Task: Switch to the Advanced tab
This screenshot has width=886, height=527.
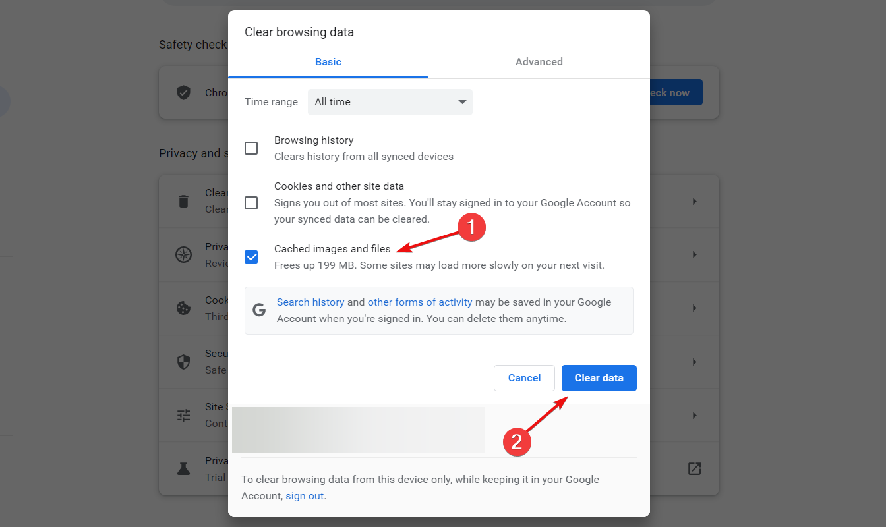Action: click(539, 62)
